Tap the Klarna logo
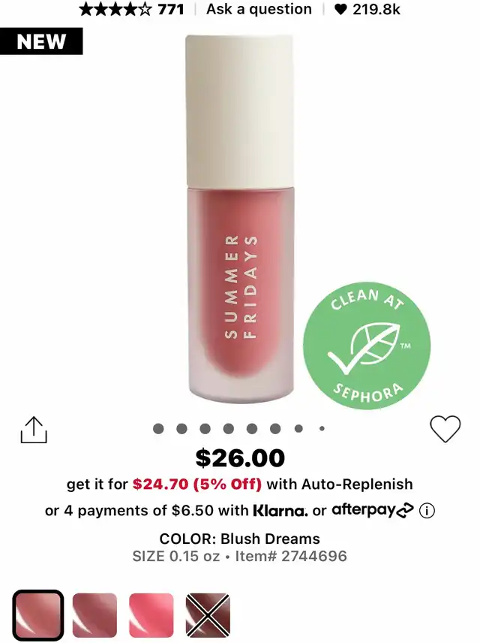This screenshot has width=480, height=643. (280, 511)
